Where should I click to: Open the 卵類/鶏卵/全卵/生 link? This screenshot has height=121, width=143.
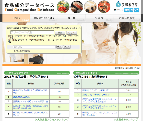coord(21,97)
